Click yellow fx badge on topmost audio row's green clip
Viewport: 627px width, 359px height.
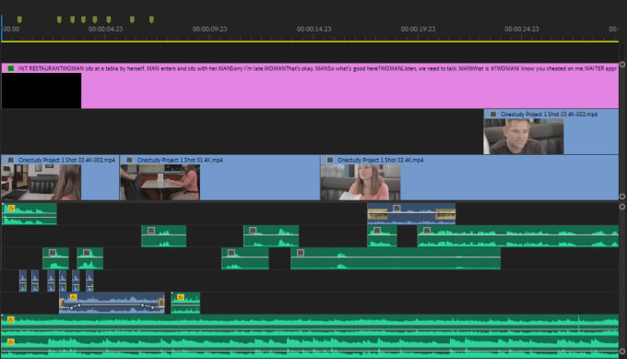click(x=11, y=209)
